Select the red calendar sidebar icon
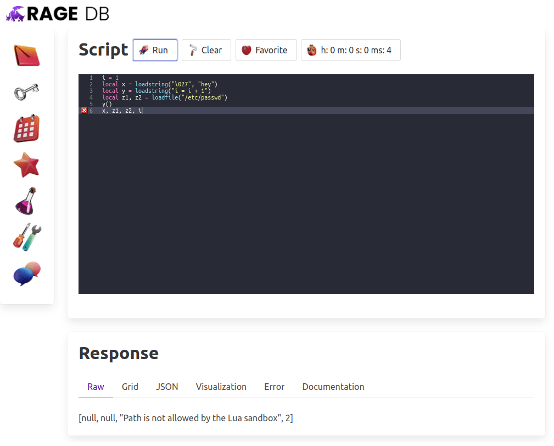554x446 pixels. coord(27,129)
